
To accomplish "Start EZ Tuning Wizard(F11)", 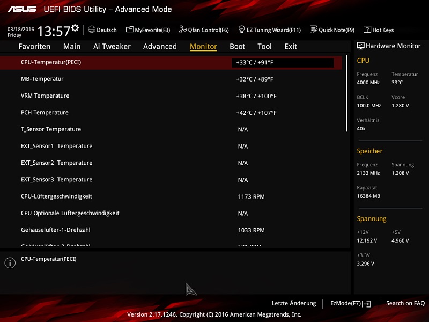I will click(x=270, y=30).
